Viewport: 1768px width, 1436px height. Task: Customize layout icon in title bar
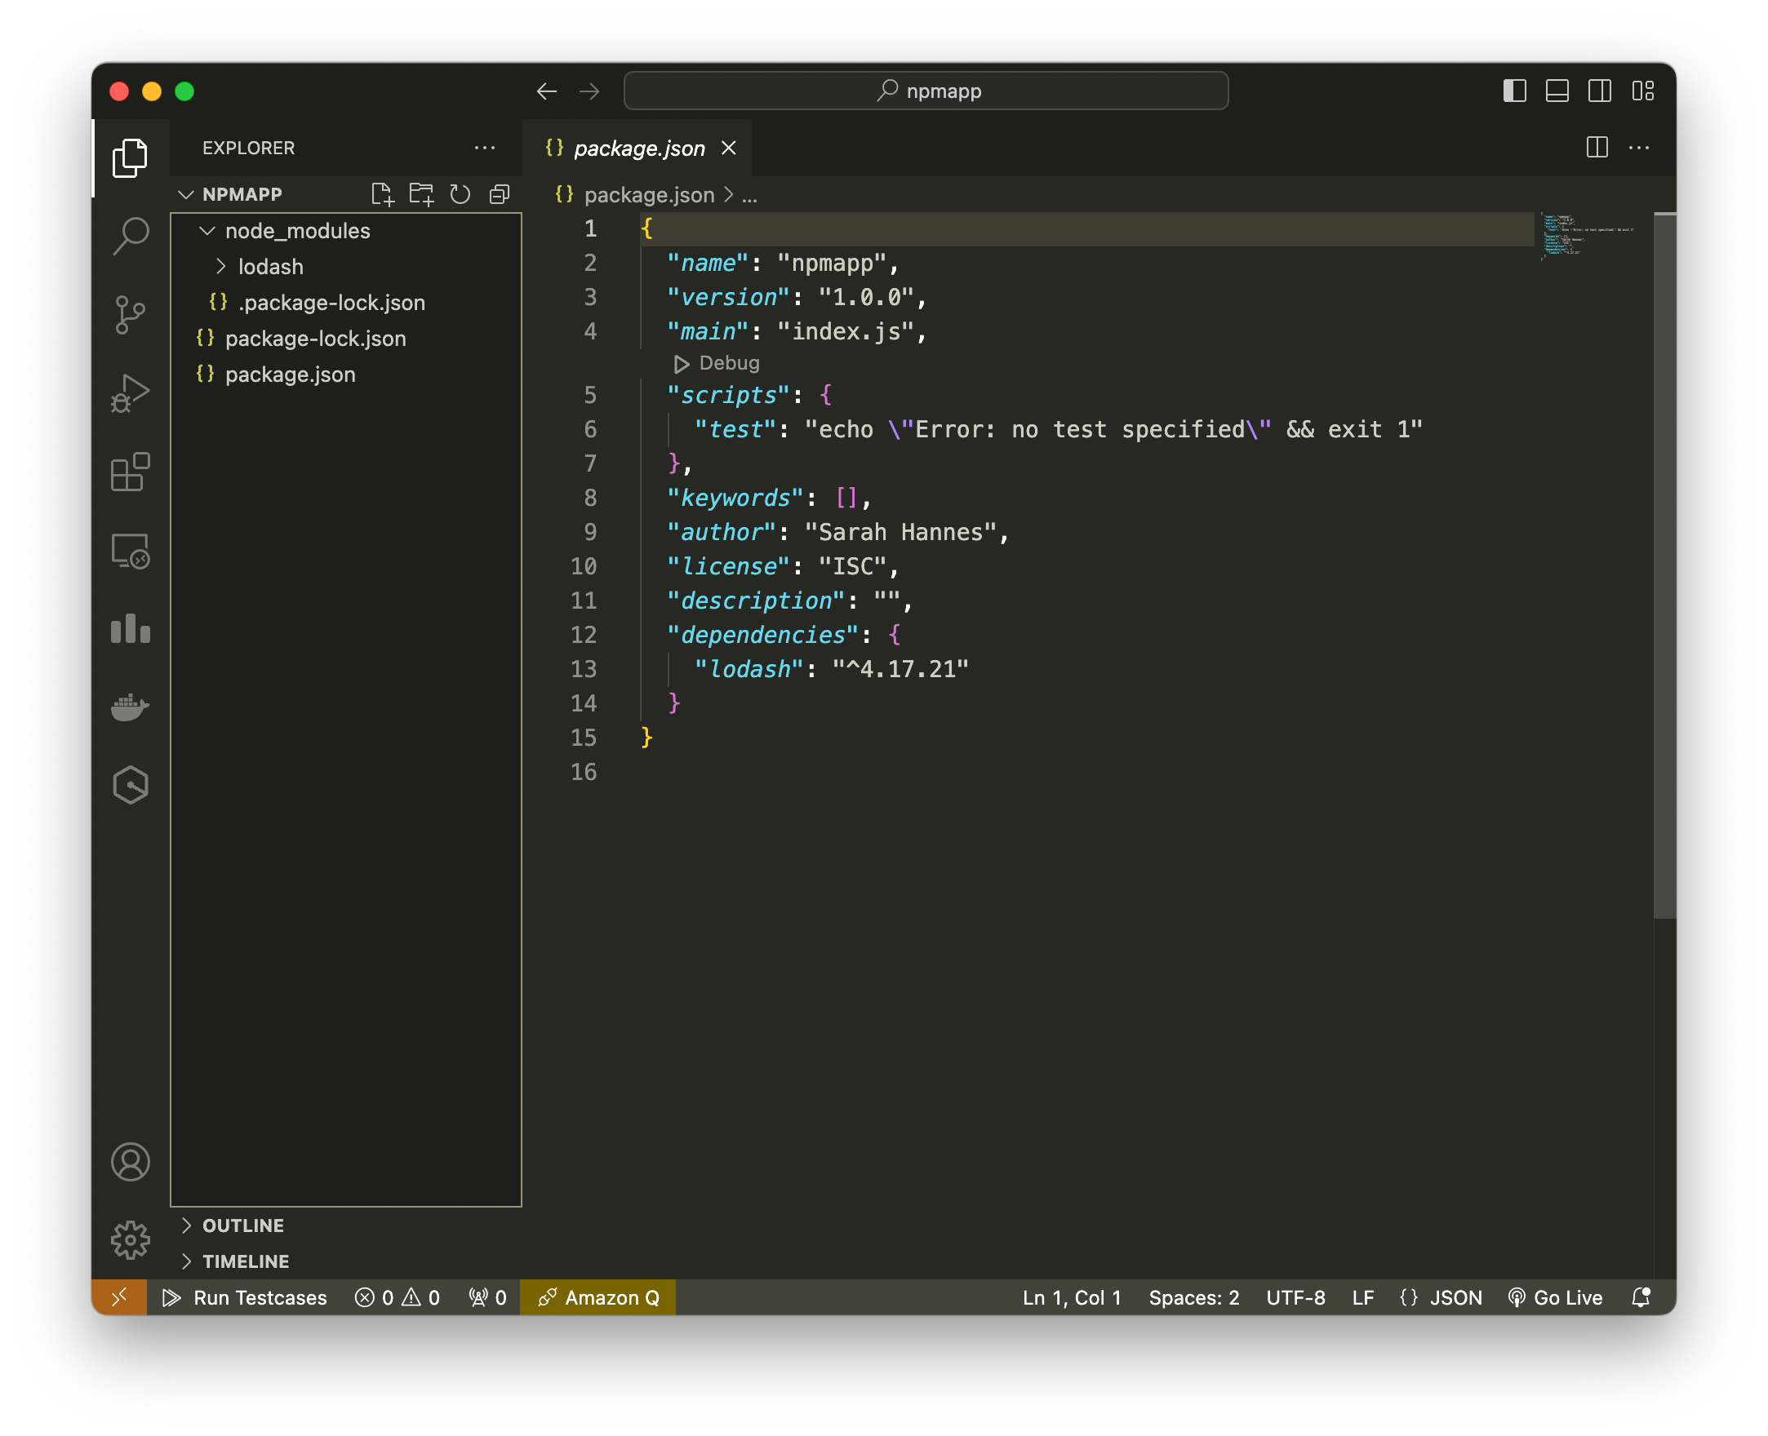[x=1643, y=91]
